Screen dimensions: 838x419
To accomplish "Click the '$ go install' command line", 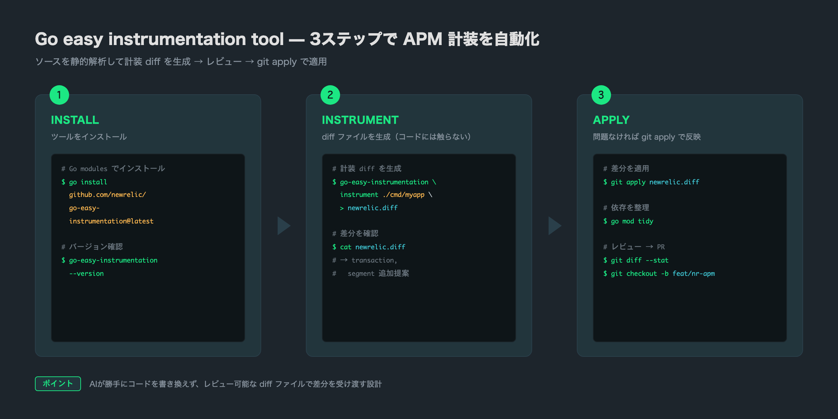I will coord(84,182).
